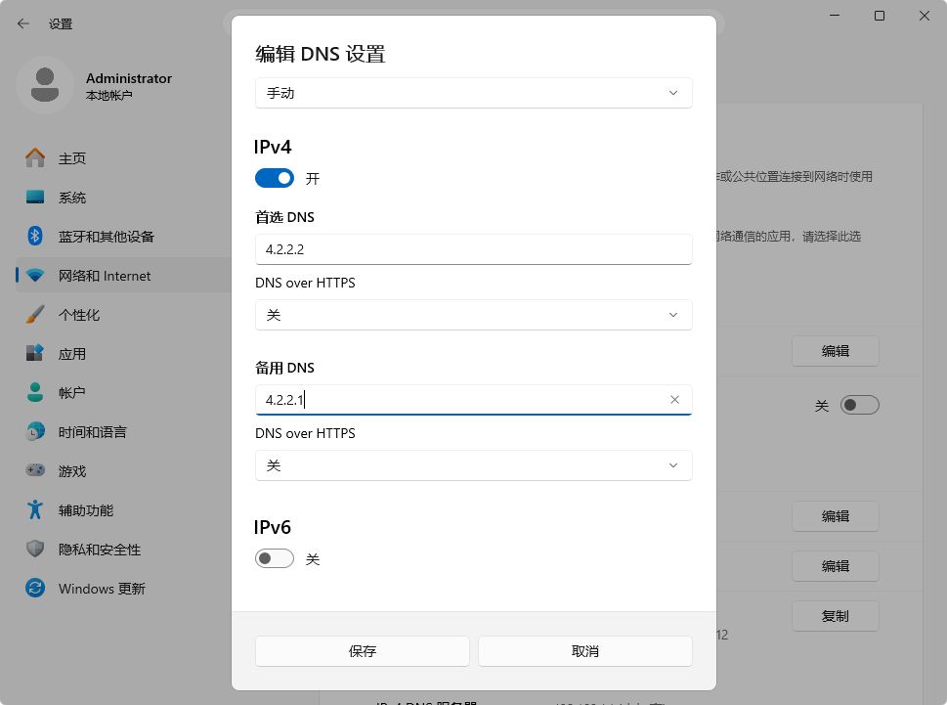Click the preferred DNS field containing 4.2.2.2
Screen dimensions: 947x705
(x=473, y=249)
